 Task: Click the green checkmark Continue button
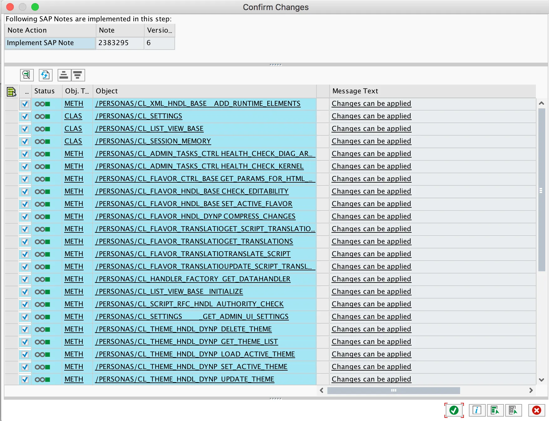point(454,410)
